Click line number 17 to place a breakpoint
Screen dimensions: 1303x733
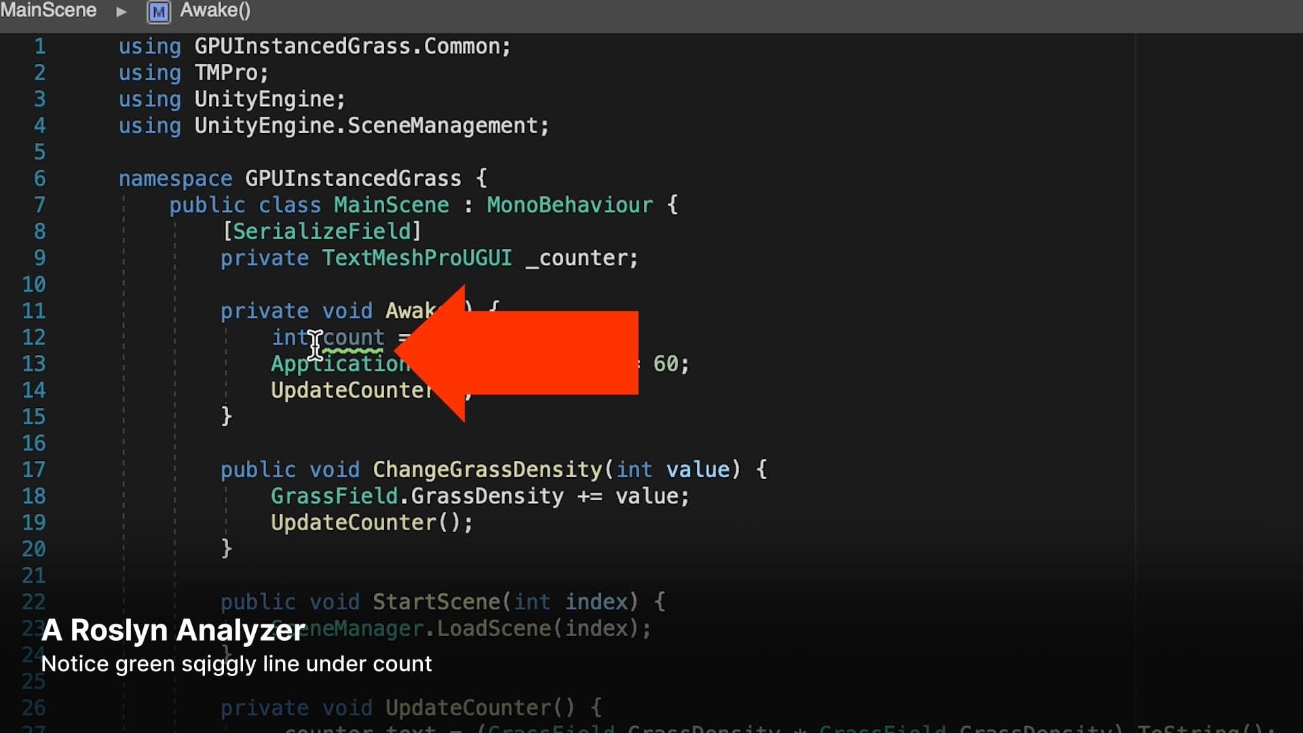[x=33, y=469]
